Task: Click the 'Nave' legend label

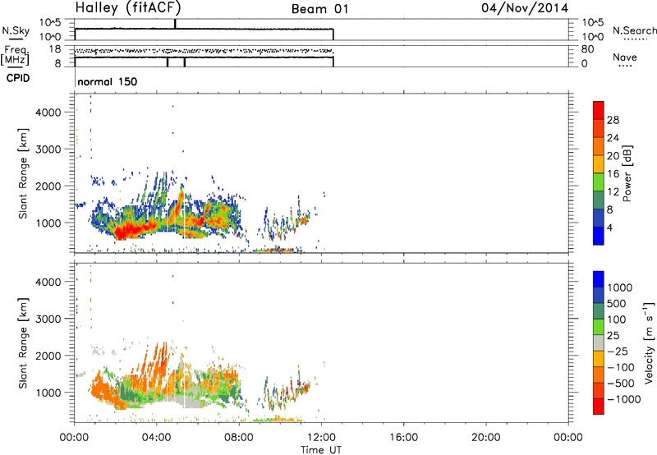Action: pyautogui.click(x=625, y=57)
